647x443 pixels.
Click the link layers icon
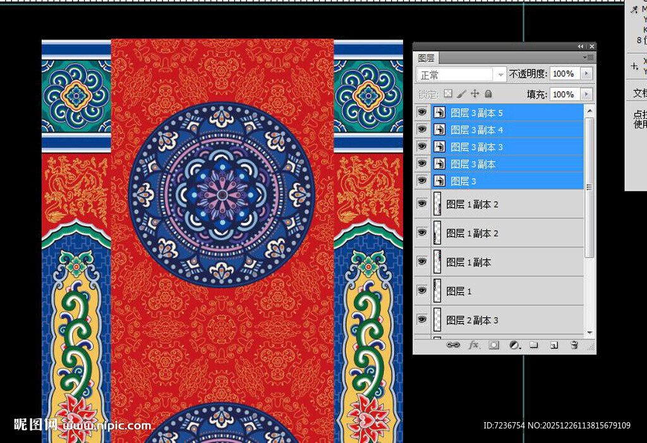click(x=453, y=345)
